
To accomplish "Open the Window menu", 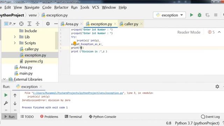I will (x=109, y=7).
